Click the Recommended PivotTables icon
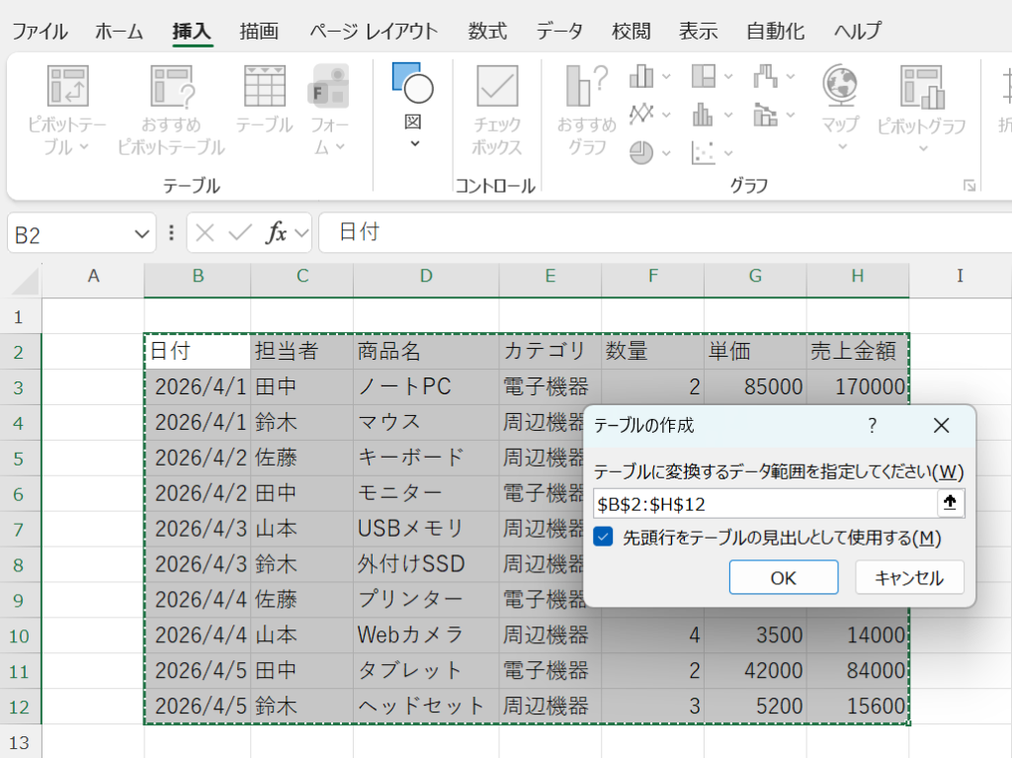This screenshot has height=758, width=1012. pyautogui.click(x=170, y=87)
